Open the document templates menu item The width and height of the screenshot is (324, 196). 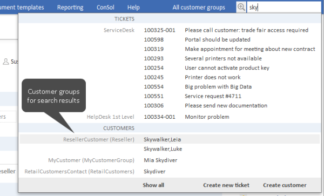[22, 8]
